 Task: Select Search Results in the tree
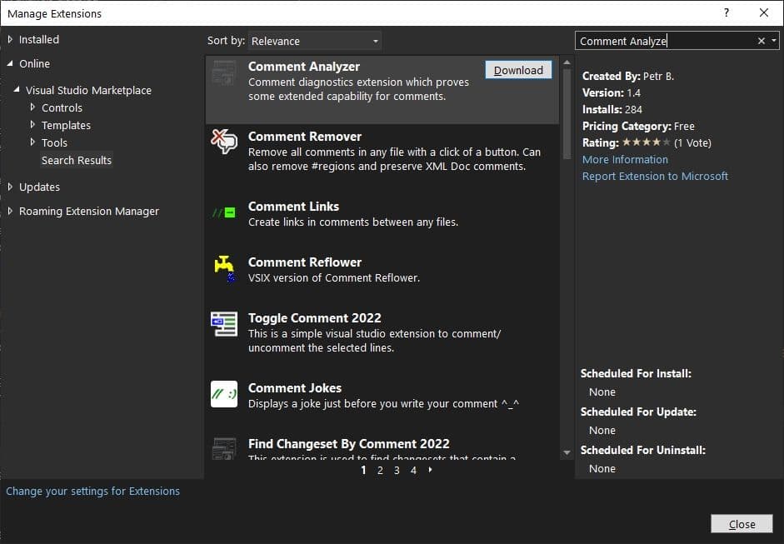click(76, 160)
